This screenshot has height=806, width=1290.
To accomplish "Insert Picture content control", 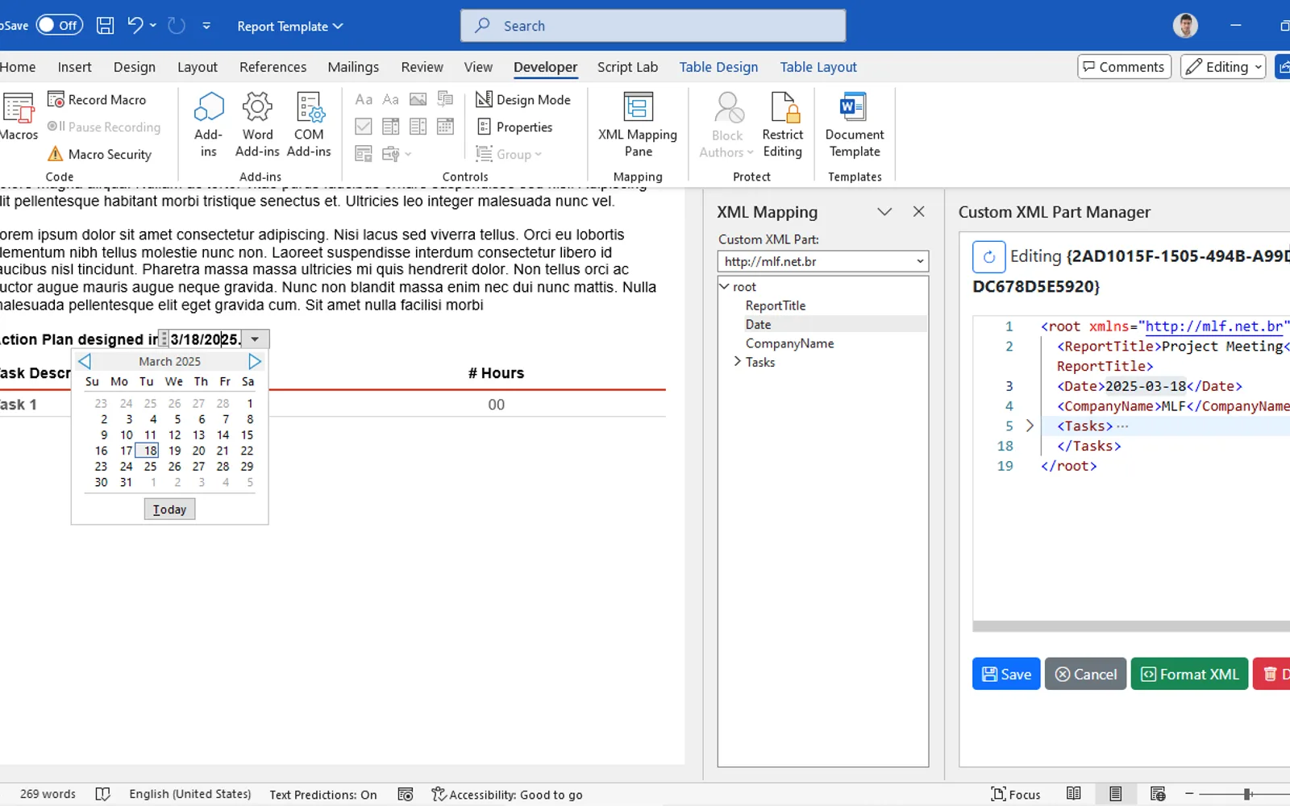I will click(x=418, y=99).
